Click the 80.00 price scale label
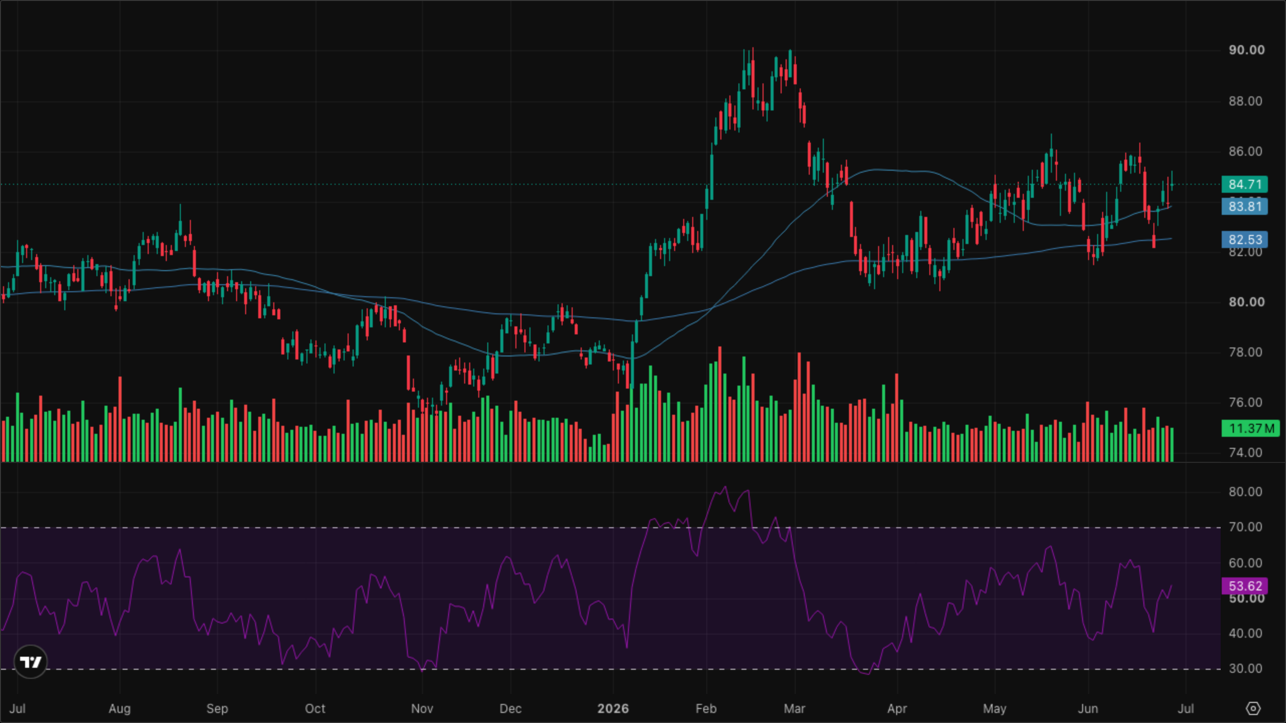The width and height of the screenshot is (1286, 723). 1246,302
